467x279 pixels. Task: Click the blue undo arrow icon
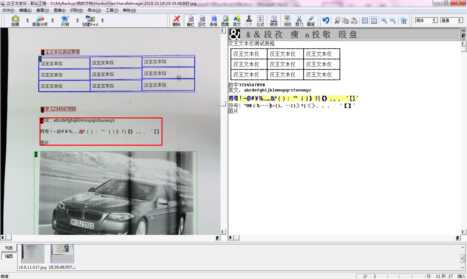(326, 20)
